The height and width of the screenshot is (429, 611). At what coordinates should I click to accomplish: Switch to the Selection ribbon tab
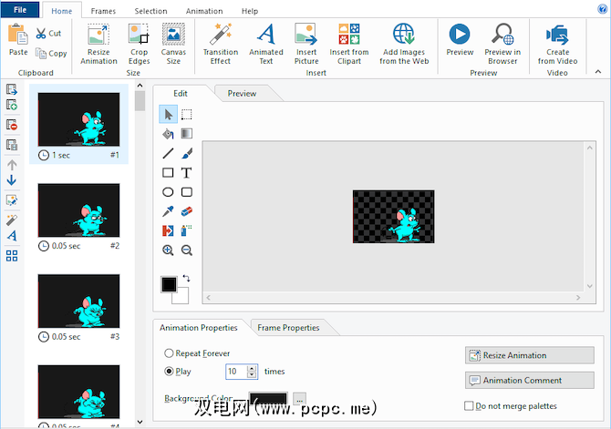(150, 11)
